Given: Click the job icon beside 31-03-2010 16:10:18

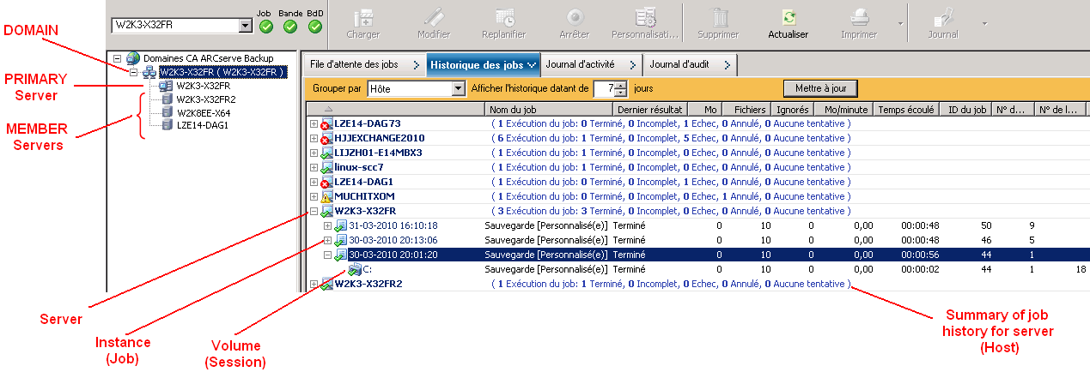Looking at the screenshot, I should pyautogui.click(x=341, y=226).
